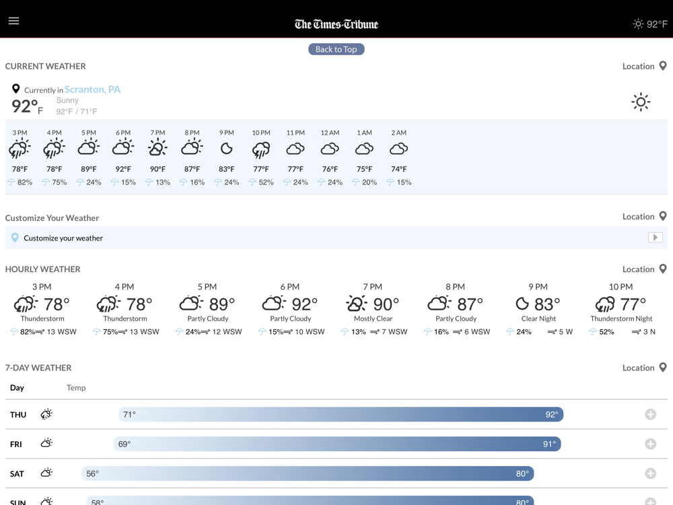Viewport: 673px width, 505px height.
Task: Click the 13 WSW wind reading under 3 PM
Action: 62,332
